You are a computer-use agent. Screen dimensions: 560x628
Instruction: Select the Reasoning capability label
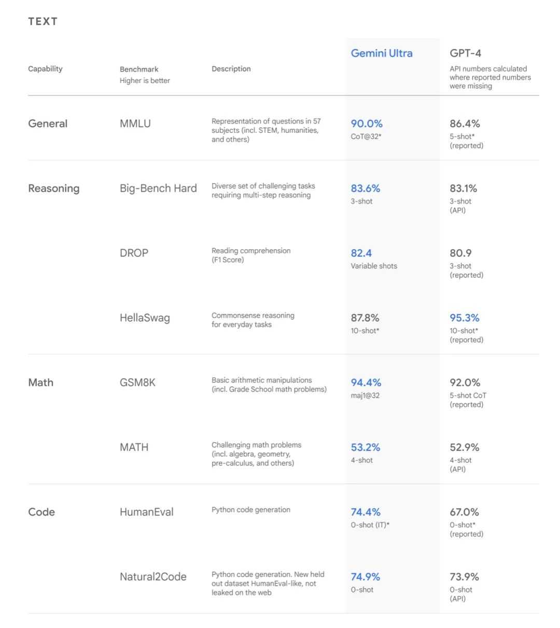pyautogui.click(x=53, y=188)
